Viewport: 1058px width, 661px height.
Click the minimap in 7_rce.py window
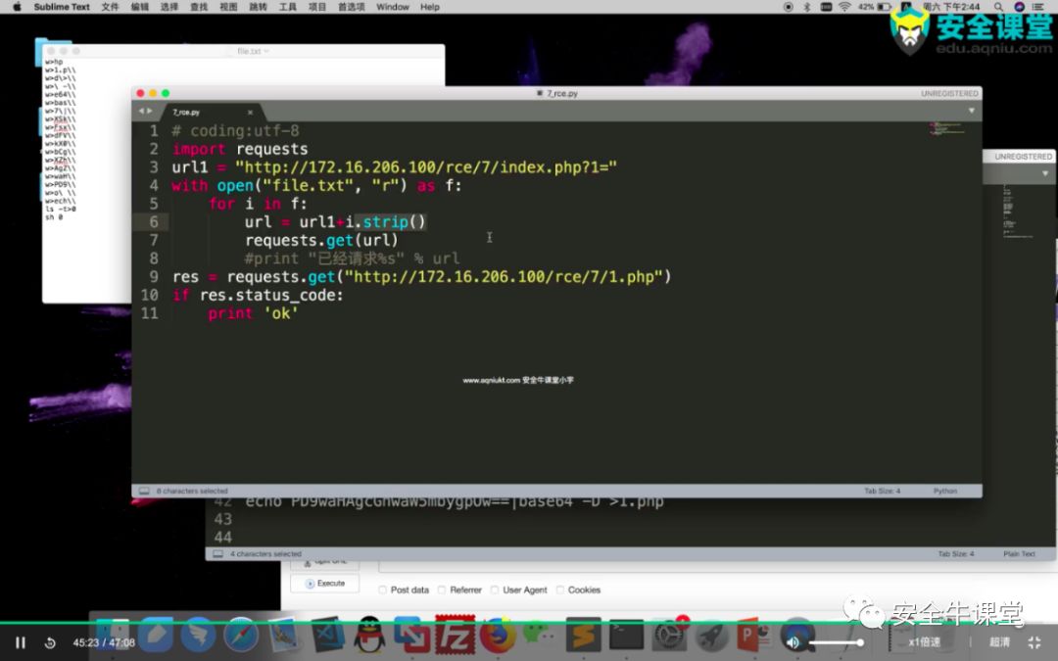pos(950,128)
